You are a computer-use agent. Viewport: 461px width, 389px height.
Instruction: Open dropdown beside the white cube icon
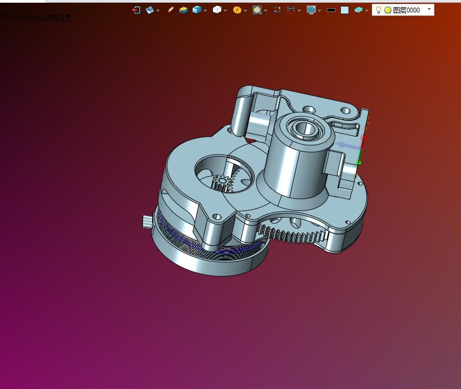(x=226, y=10)
